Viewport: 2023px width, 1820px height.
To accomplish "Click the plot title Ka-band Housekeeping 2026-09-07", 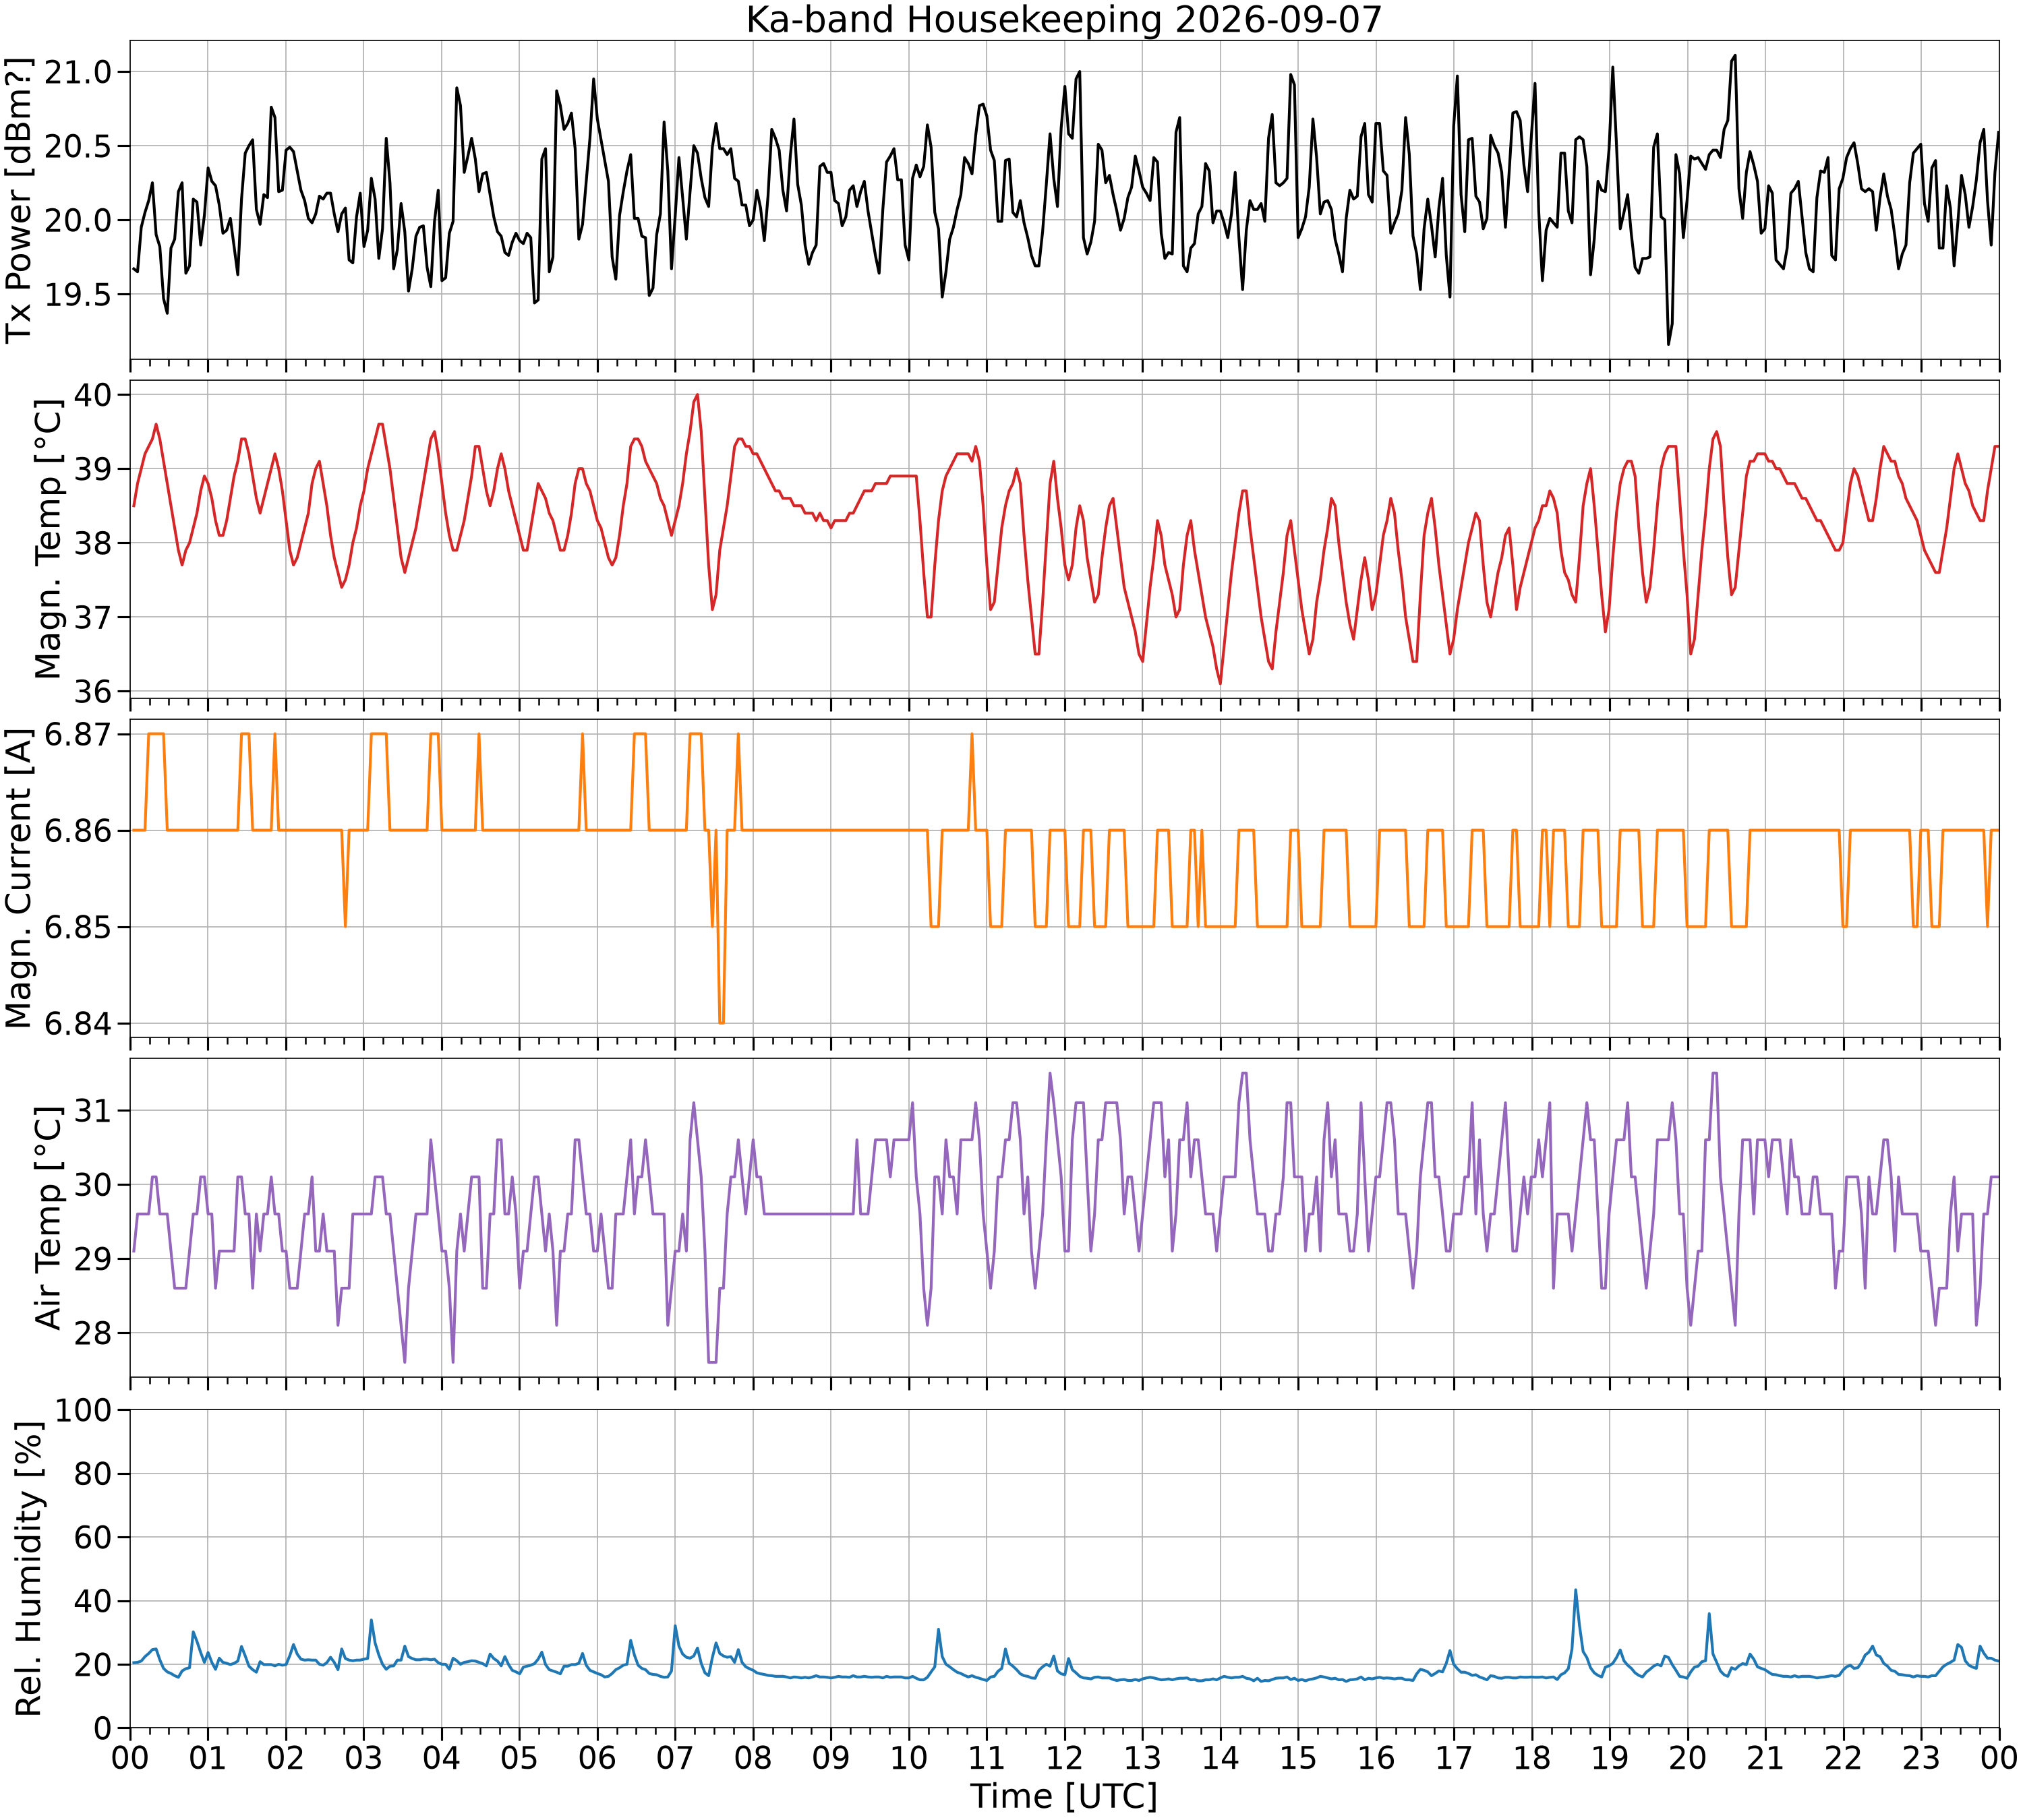I will pos(1063,19).
